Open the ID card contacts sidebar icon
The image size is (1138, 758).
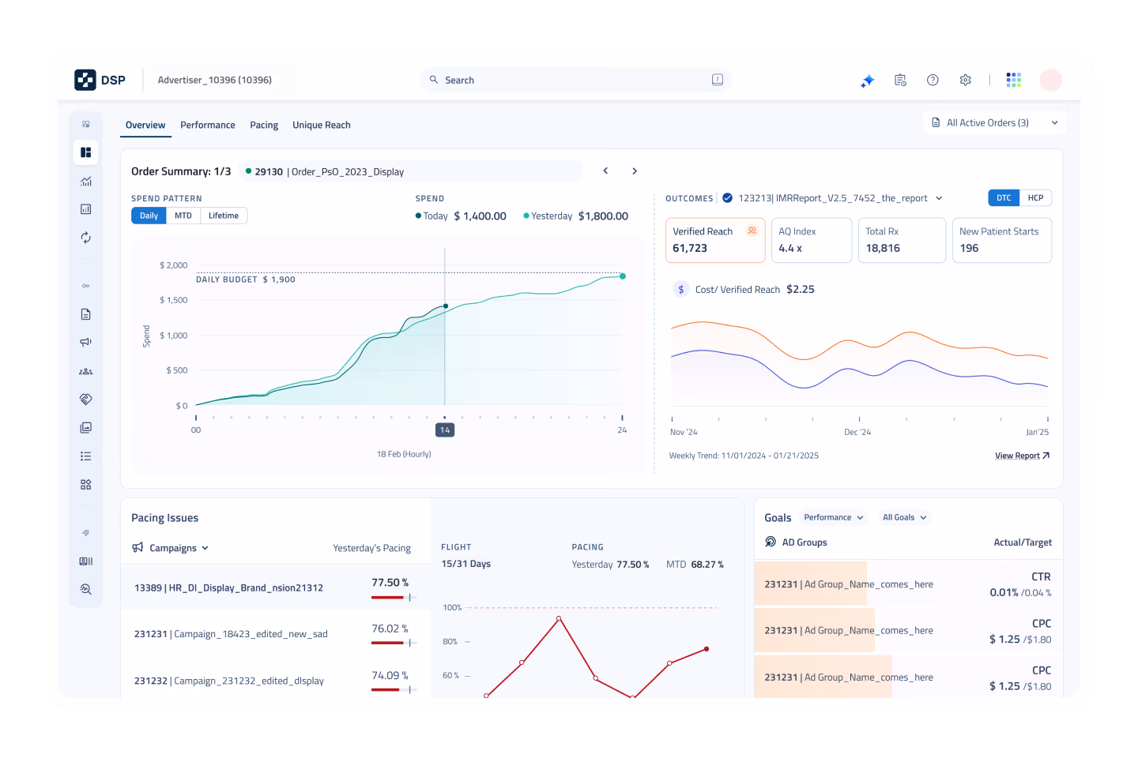tap(85, 561)
